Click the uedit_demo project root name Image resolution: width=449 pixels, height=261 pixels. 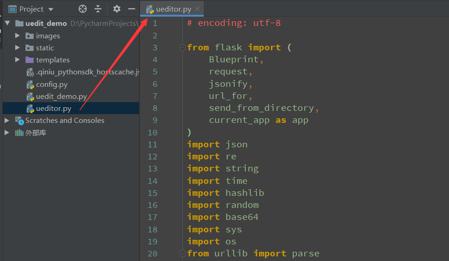point(46,23)
